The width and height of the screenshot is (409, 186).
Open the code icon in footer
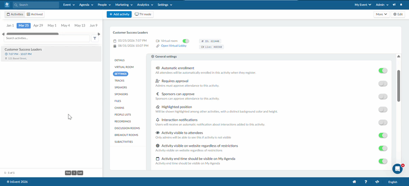(377, 182)
